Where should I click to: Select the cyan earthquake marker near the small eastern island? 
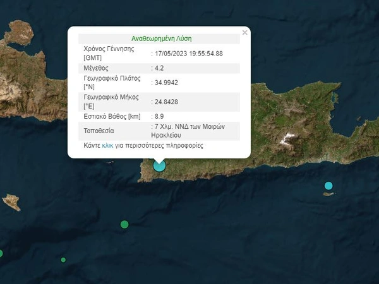tap(328, 186)
